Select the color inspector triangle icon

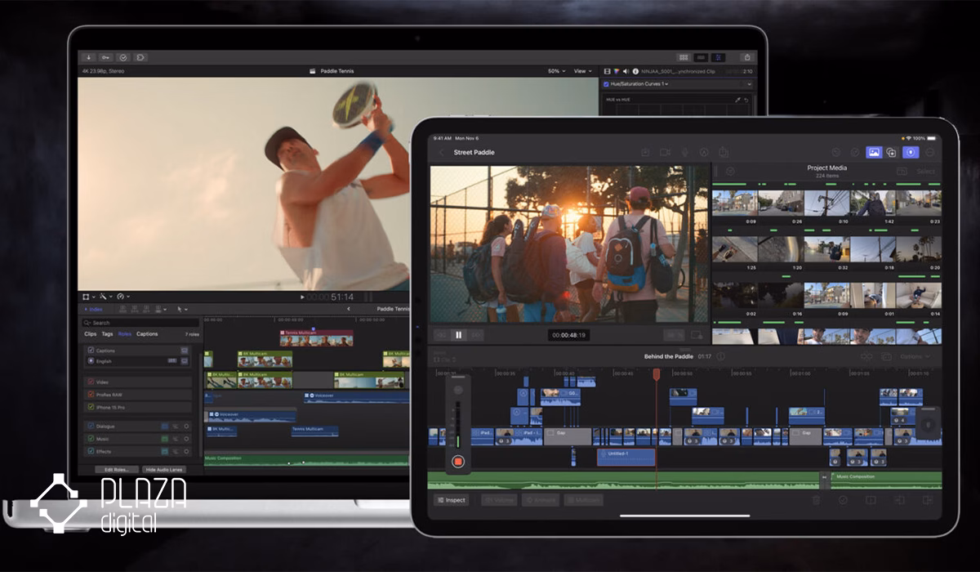pyautogui.click(x=617, y=71)
